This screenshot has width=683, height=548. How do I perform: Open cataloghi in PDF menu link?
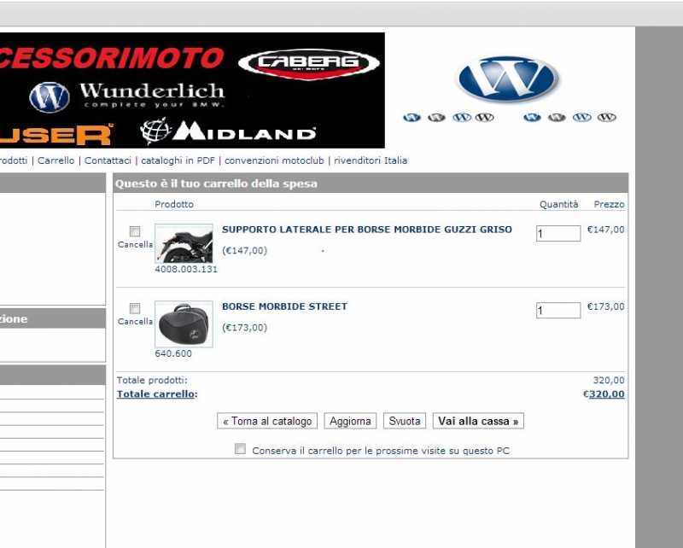point(178,160)
